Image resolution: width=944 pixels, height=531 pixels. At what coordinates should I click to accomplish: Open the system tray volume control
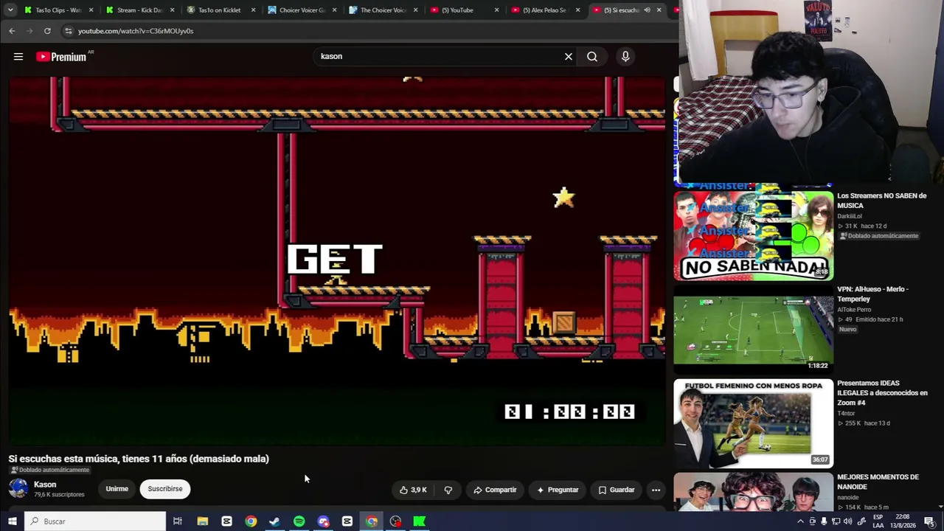click(848, 521)
